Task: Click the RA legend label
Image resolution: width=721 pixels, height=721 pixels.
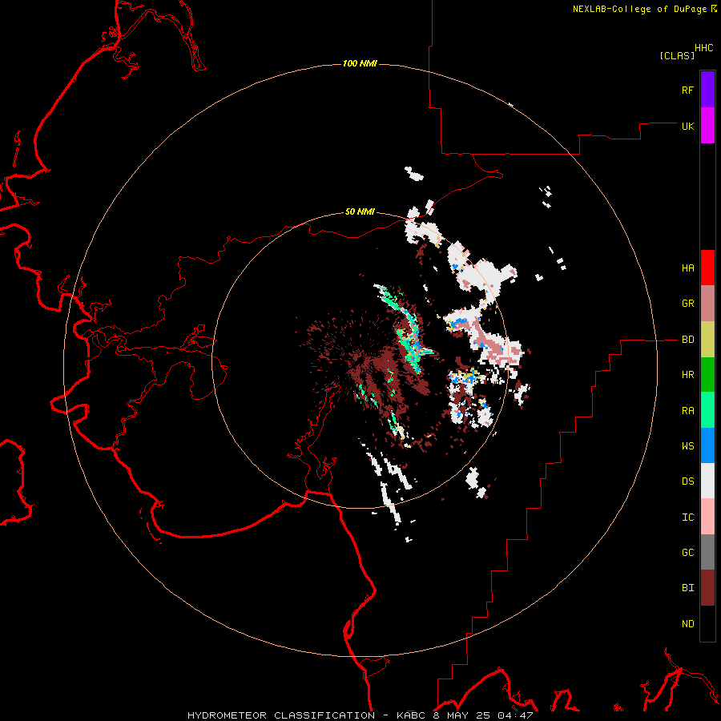Action: pyautogui.click(x=687, y=411)
